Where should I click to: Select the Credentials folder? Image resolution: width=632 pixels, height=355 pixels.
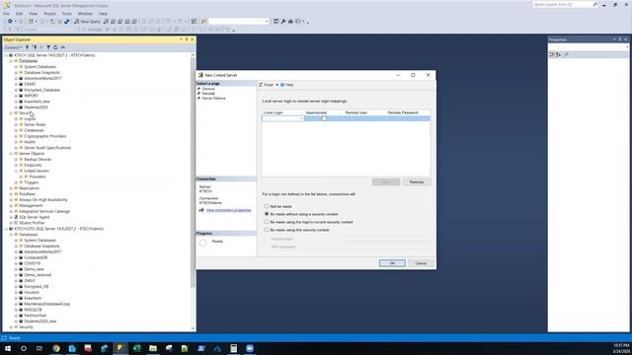[x=34, y=130]
